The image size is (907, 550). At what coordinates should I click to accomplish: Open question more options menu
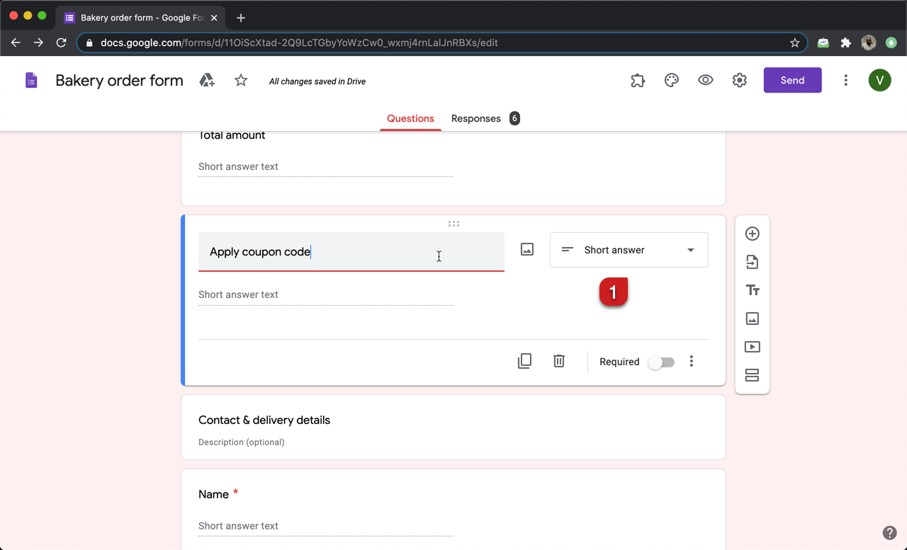pos(692,362)
